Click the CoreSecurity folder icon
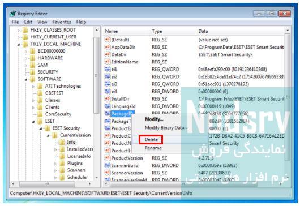The image size is (300, 206). click(40, 114)
